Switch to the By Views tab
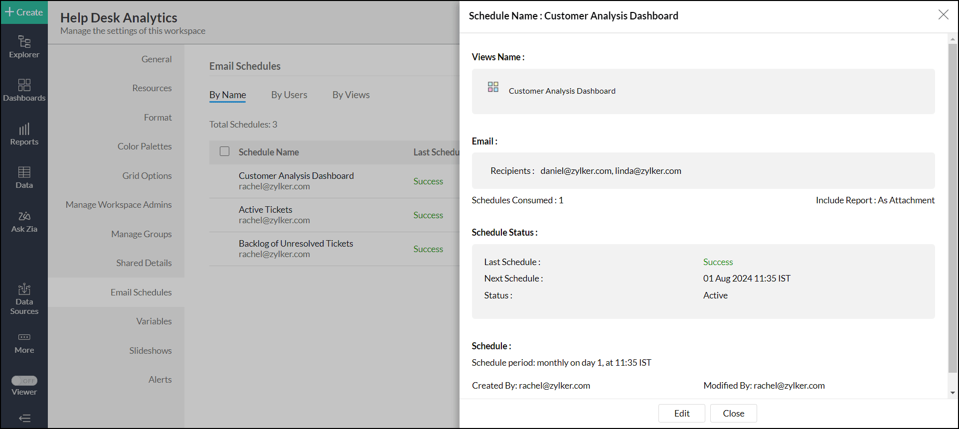The image size is (959, 429). coord(351,95)
